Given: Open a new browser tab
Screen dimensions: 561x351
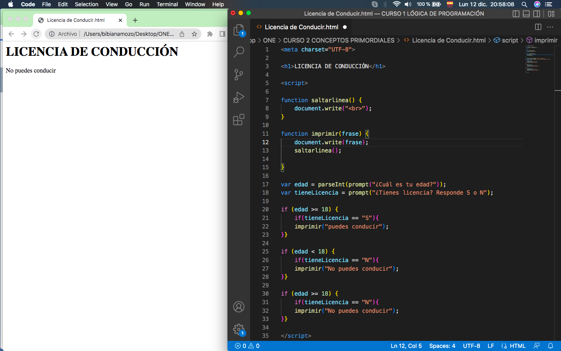Looking at the screenshot, I should [x=135, y=20].
